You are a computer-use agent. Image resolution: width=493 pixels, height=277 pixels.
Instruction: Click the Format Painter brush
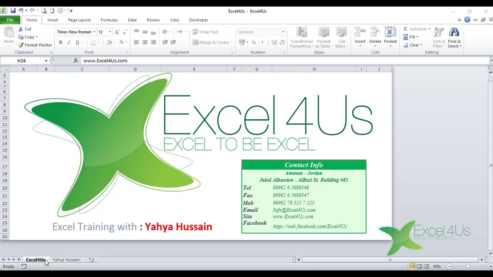pos(21,45)
